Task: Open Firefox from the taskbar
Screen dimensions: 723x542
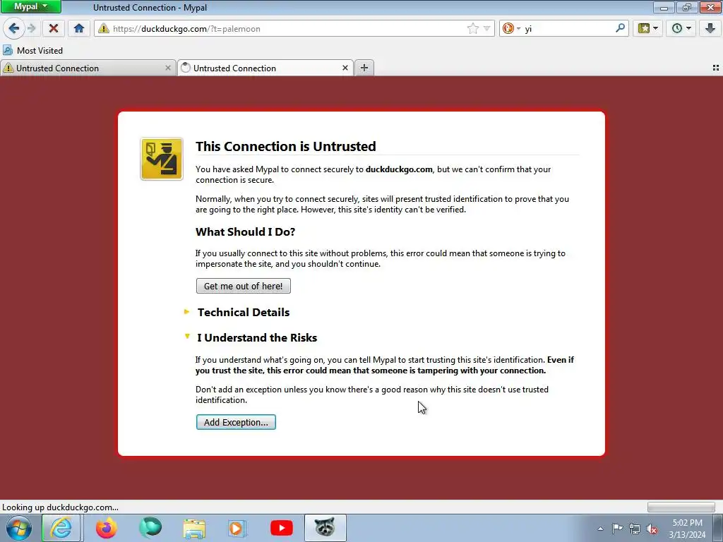Action: pyautogui.click(x=106, y=528)
